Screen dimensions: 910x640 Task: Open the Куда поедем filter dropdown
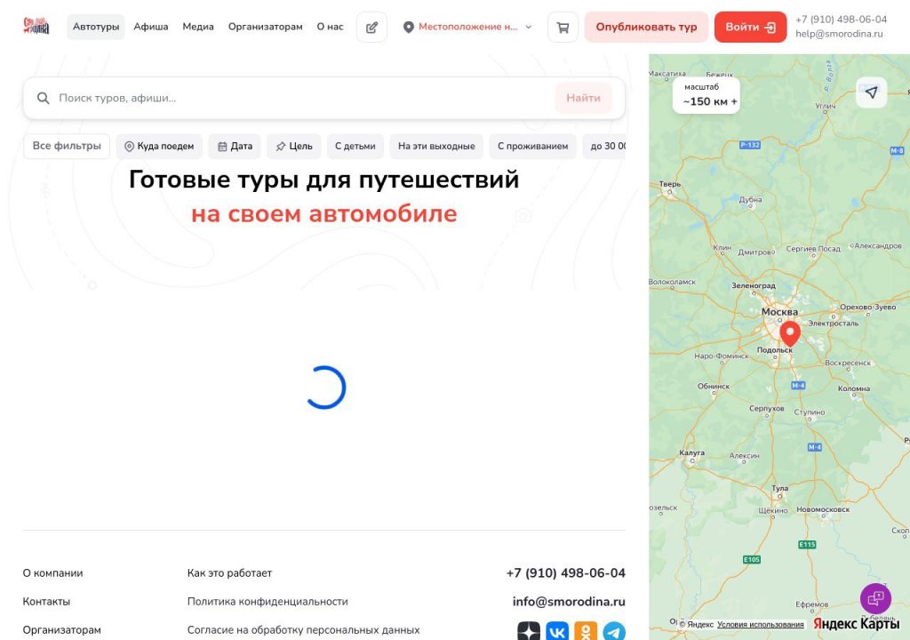159,146
